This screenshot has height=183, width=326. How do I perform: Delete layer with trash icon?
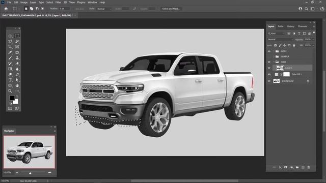tap(309, 167)
